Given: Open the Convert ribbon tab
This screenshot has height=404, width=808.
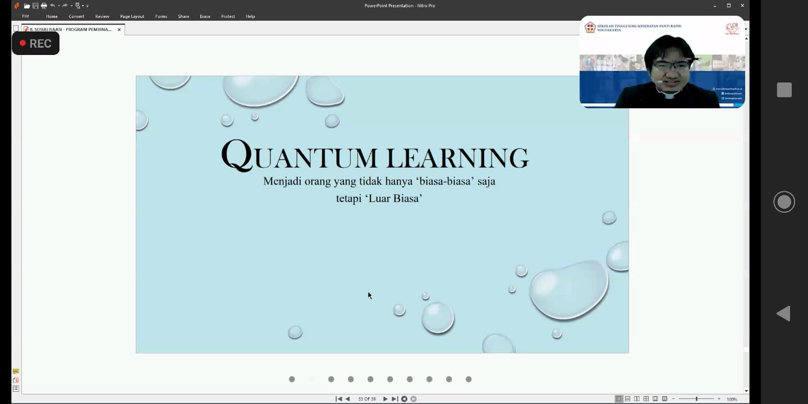Looking at the screenshot, I should [x=76, y=16].
